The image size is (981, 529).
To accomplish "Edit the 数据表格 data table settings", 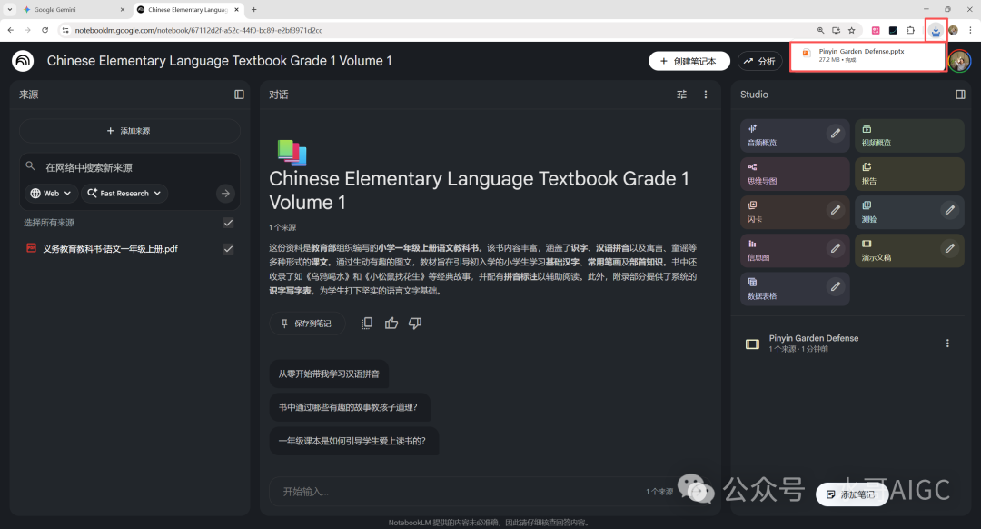I will [x=836, y=286].
